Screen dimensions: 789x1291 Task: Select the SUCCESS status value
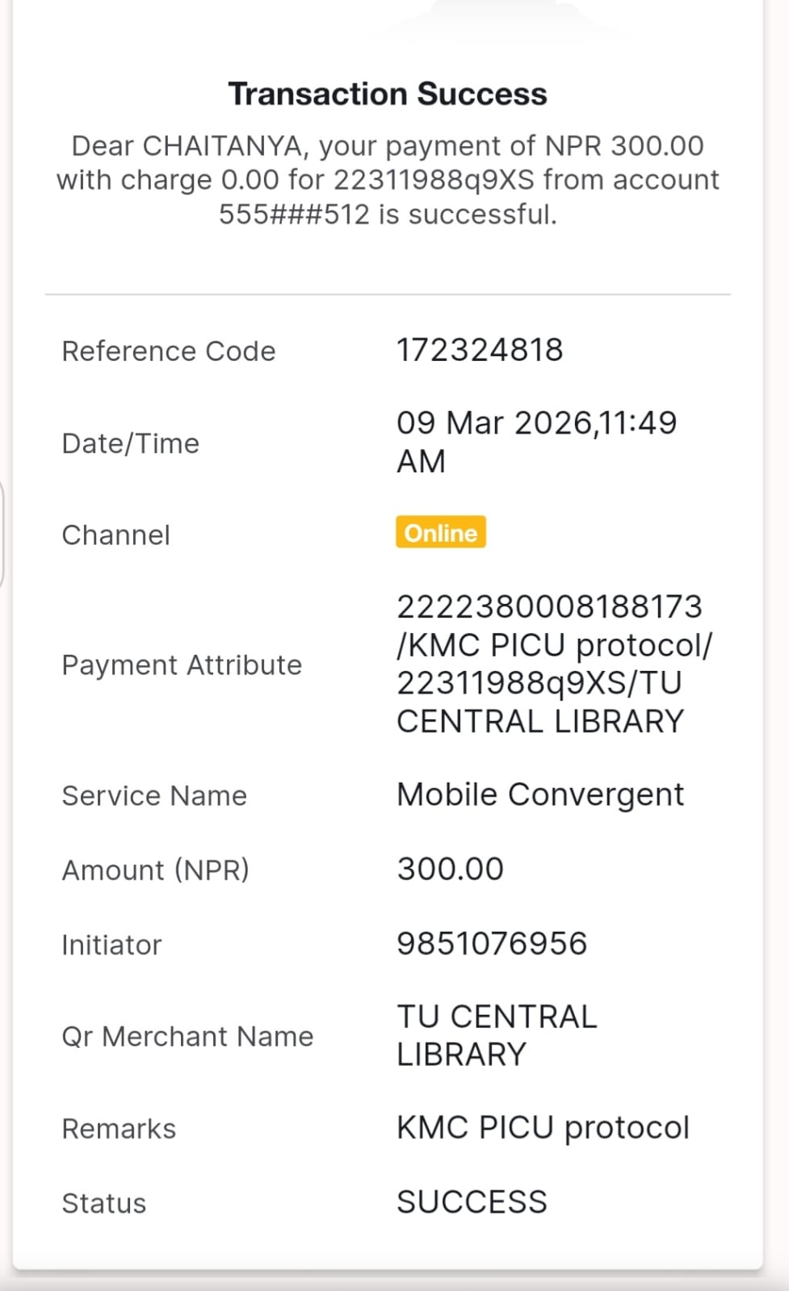coord(472,1202)
